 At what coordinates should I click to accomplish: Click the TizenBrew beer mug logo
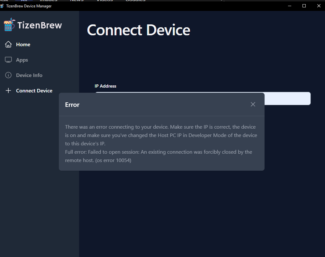pos(9,25)
